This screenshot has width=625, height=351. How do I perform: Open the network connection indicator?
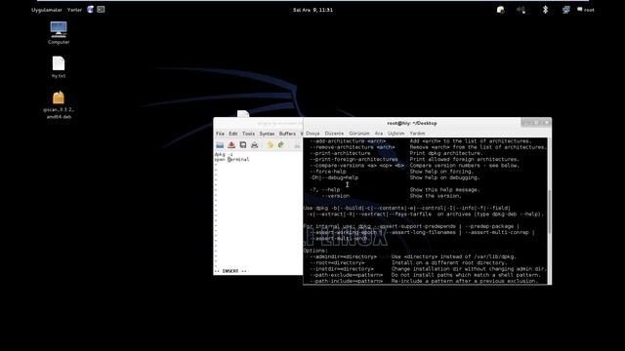pos(566,10)
